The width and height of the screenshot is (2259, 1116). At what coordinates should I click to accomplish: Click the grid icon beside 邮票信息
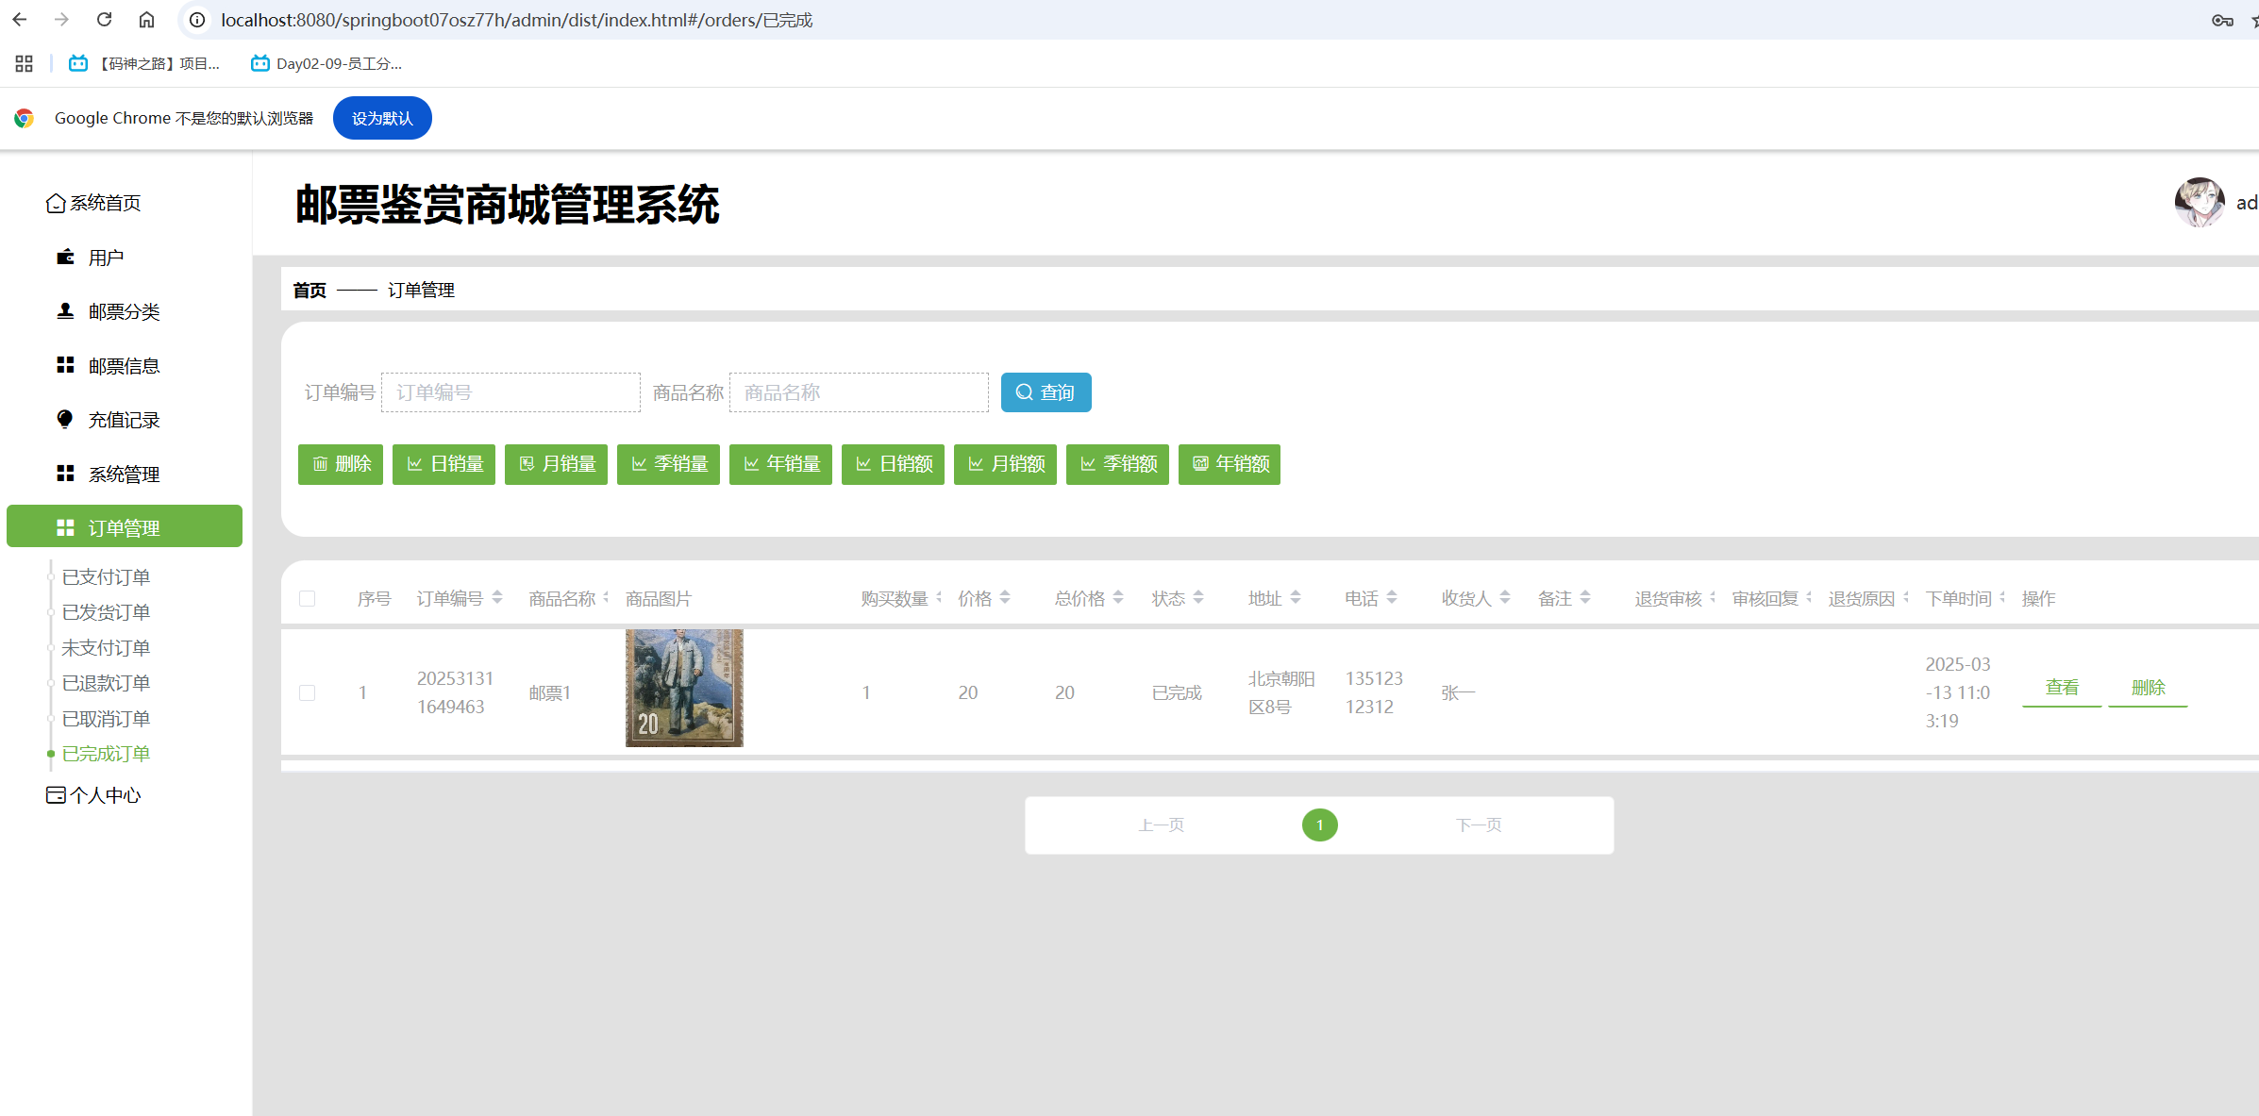[x=65, y=365]
